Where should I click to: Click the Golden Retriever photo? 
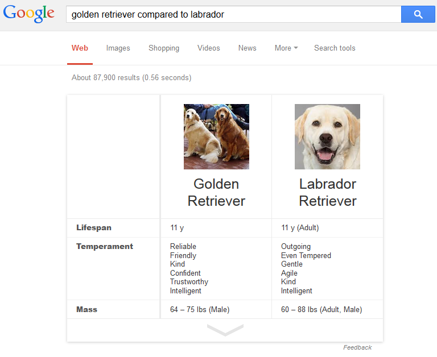[216, 136]
